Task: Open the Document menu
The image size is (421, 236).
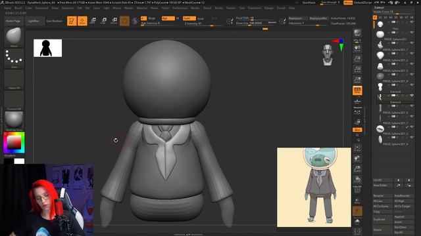Action: 42,8
